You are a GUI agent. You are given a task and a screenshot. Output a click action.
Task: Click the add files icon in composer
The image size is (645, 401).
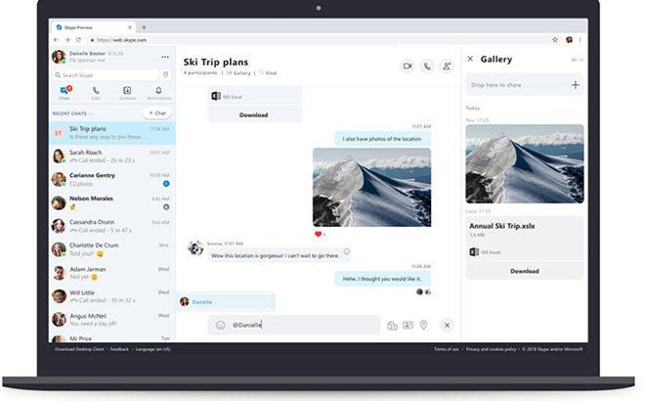point(392,325)
